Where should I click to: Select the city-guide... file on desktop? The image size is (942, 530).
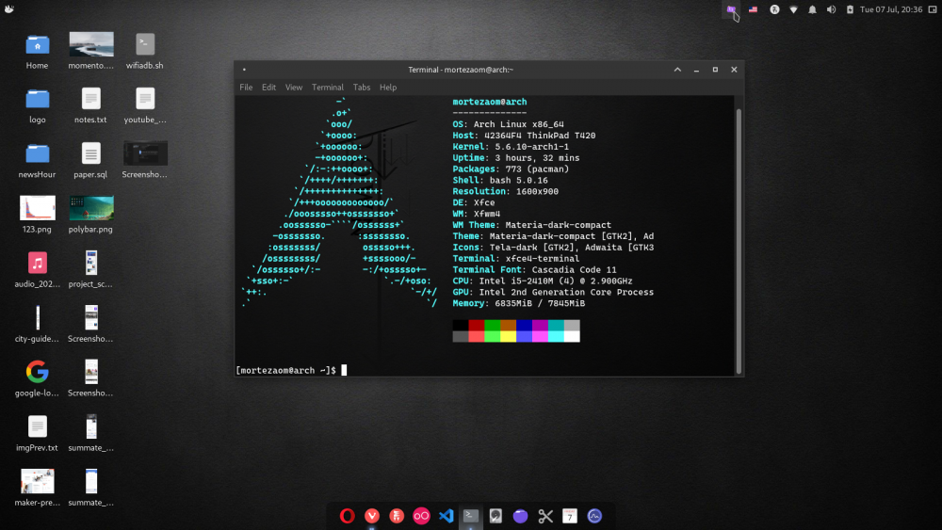[x=37, y=324]
